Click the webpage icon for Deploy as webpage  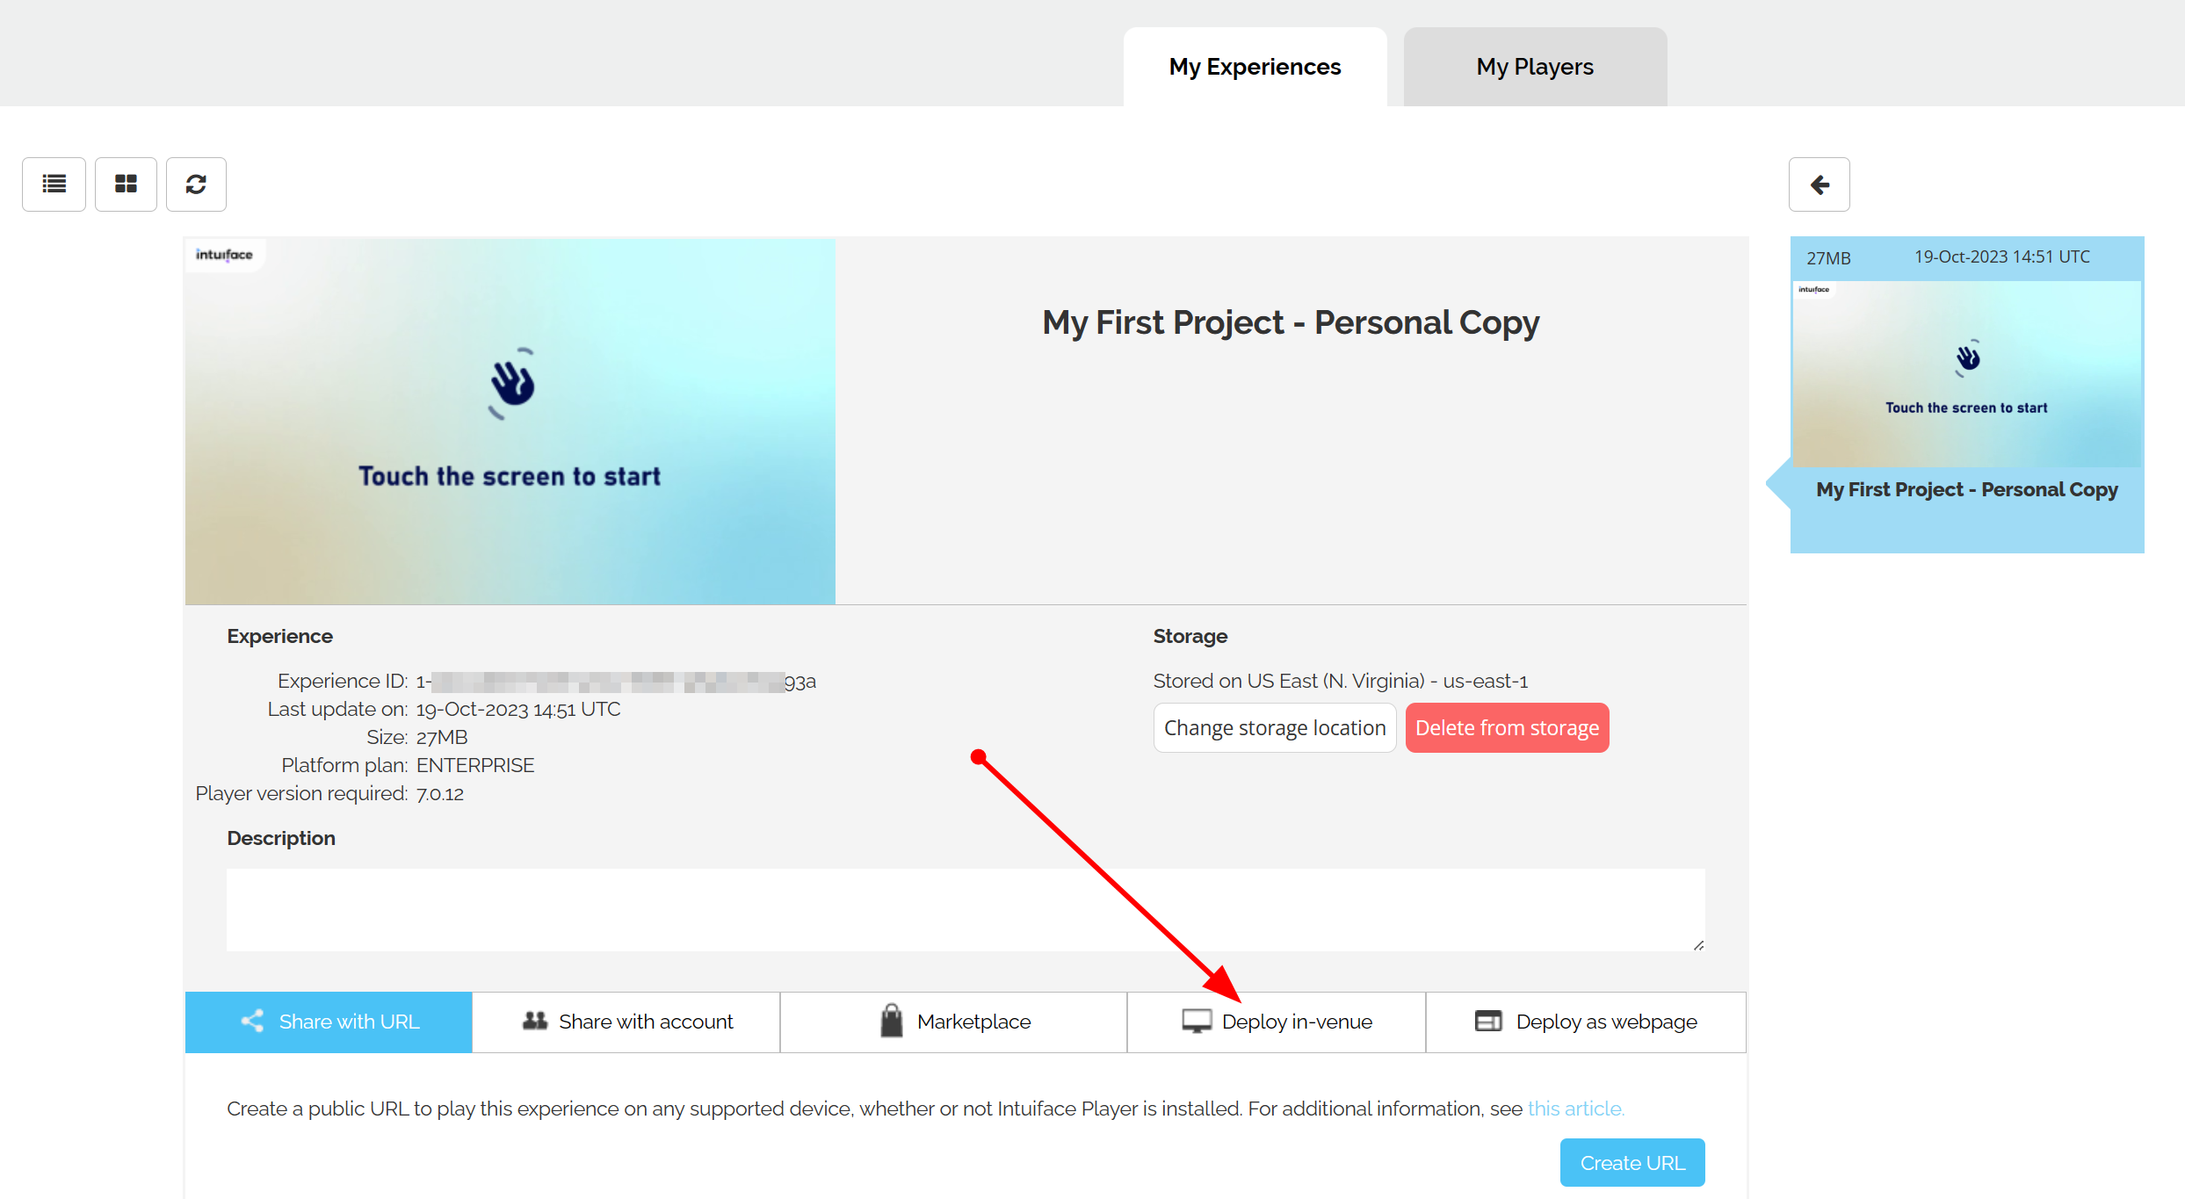(x=1488, y=1021)
